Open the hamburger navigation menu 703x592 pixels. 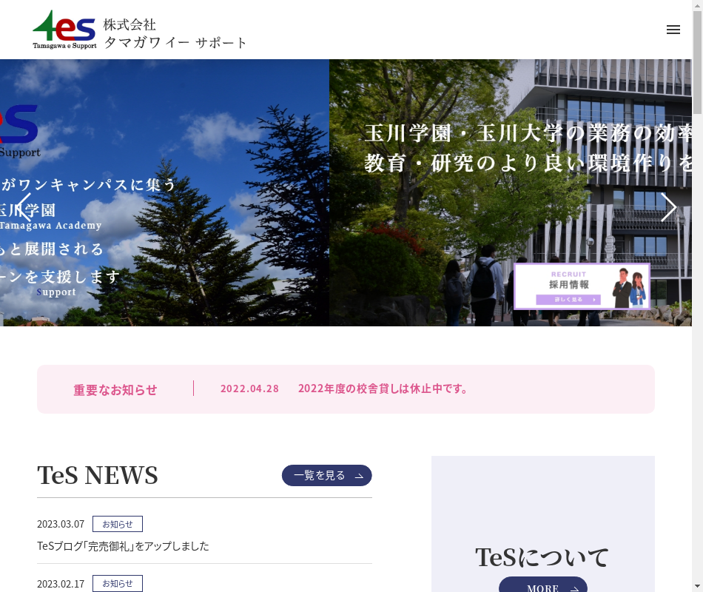[x=673, y=30]
